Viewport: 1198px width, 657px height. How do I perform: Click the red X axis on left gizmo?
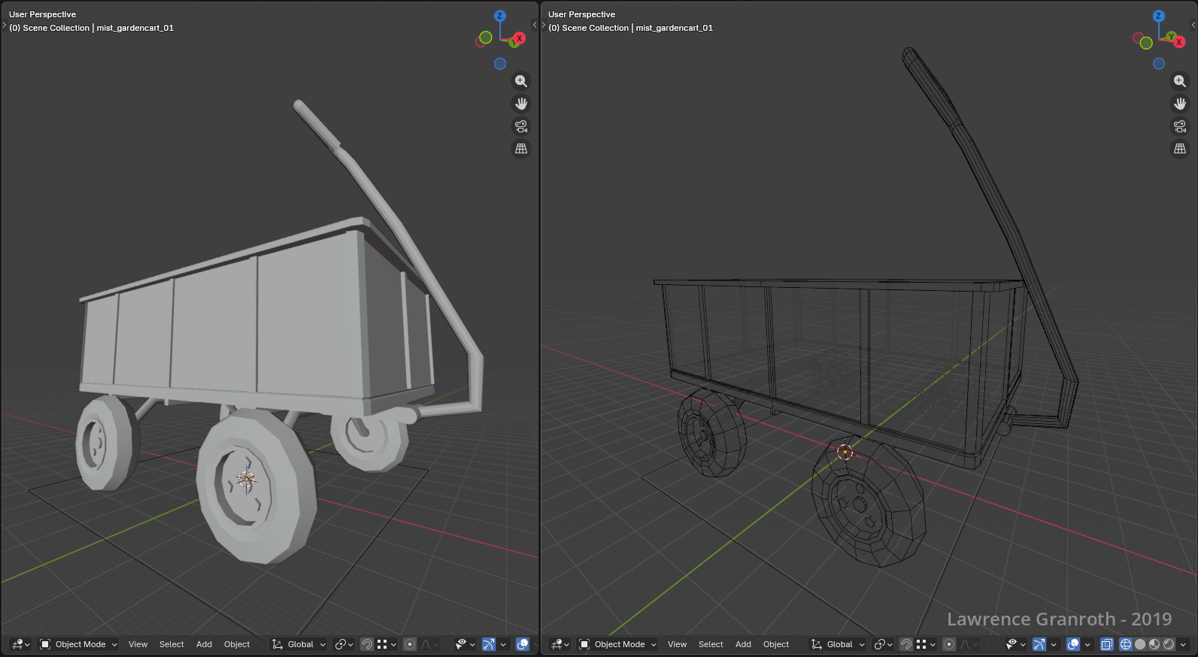(x=519, y=38)
